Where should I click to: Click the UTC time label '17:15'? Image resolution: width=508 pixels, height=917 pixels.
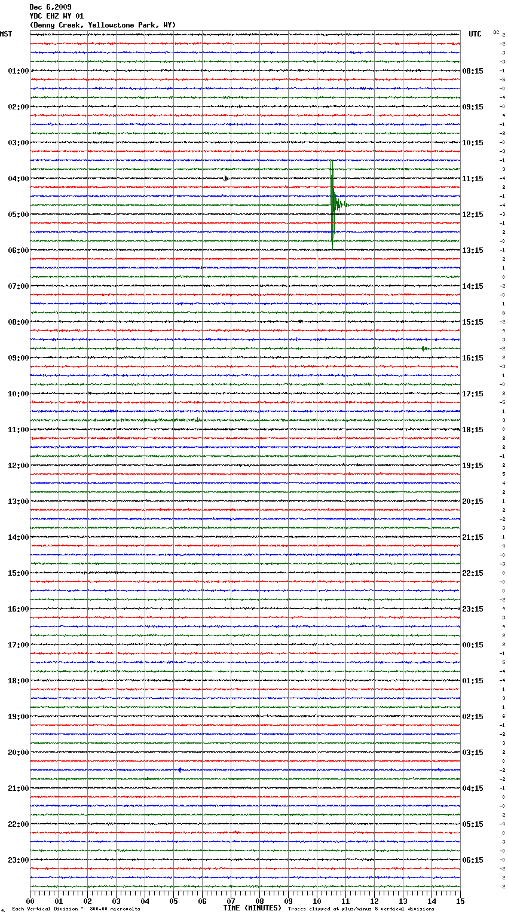tap(473, 394)
